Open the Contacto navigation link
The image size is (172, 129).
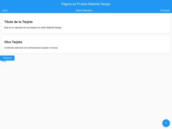click(165, 11)
